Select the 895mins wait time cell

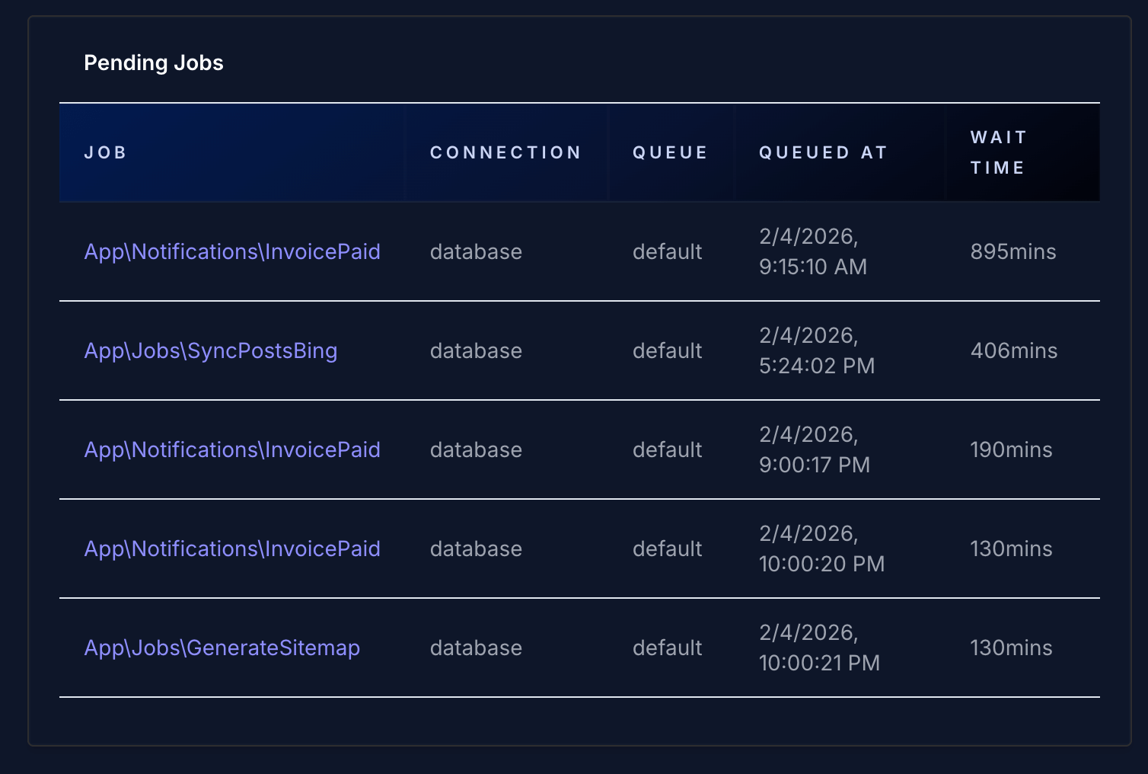pos(1012,251)
